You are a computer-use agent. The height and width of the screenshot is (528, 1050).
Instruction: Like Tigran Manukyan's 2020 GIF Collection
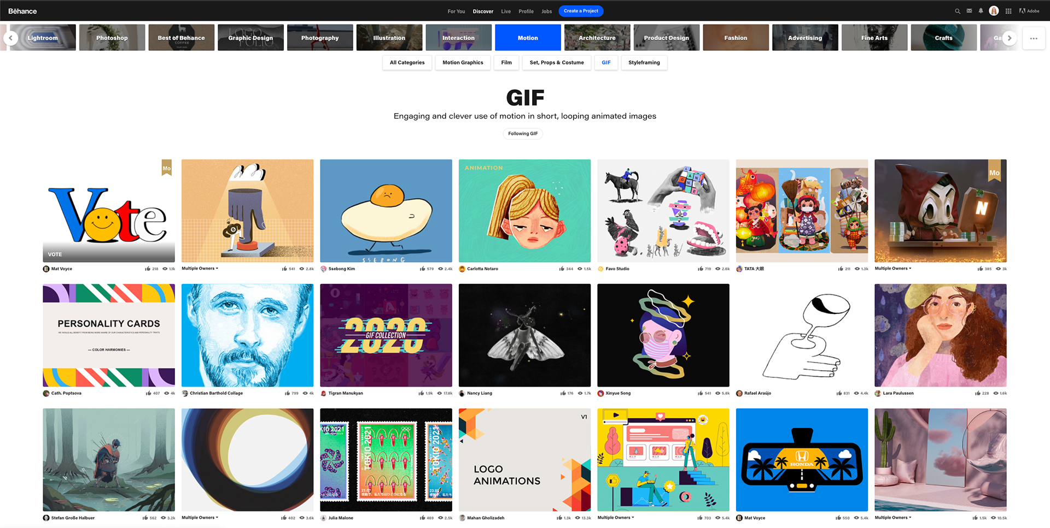421,393
